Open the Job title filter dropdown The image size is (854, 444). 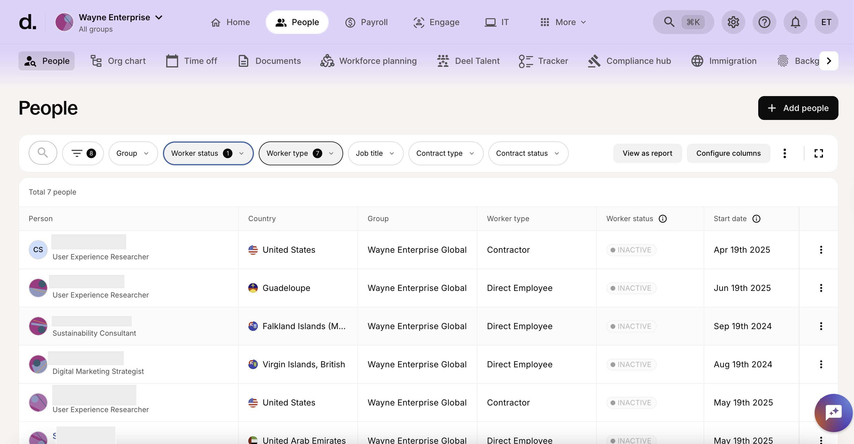coord(375,153)
